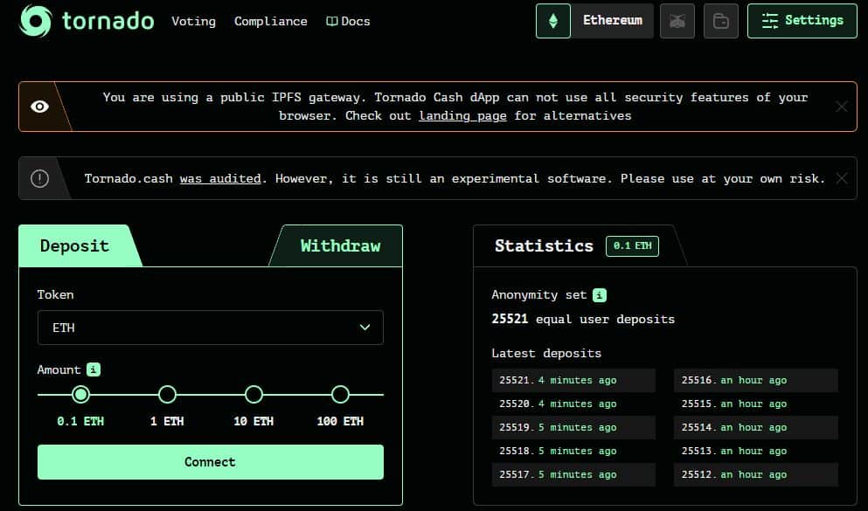Click deposit 25519 5 minutes ago
The width and height of the screenshot is (868, 511).
(573, 427)
